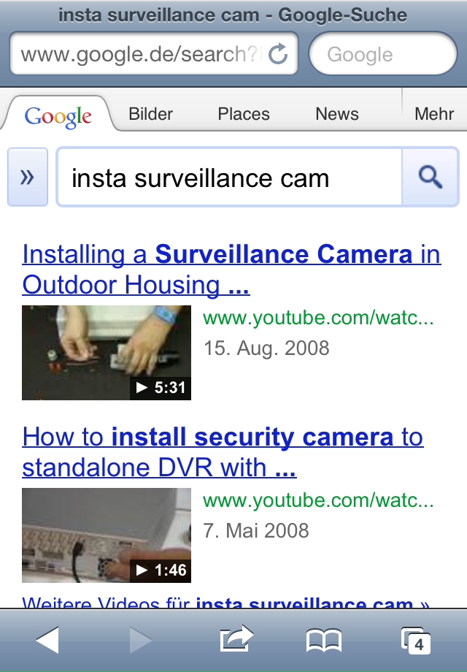Go forward with the right arrow

141,639
